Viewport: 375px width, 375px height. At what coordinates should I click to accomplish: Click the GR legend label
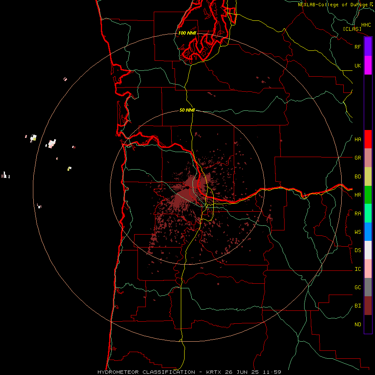point(358,158)
